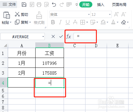Screen dimensions: 133x112
Task: Redo the last action
Action: [x=62, y=4]
